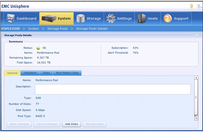Click the scrollbar down arrow
Viewport: 203px width, 134px height.
[x=196, y=118]
